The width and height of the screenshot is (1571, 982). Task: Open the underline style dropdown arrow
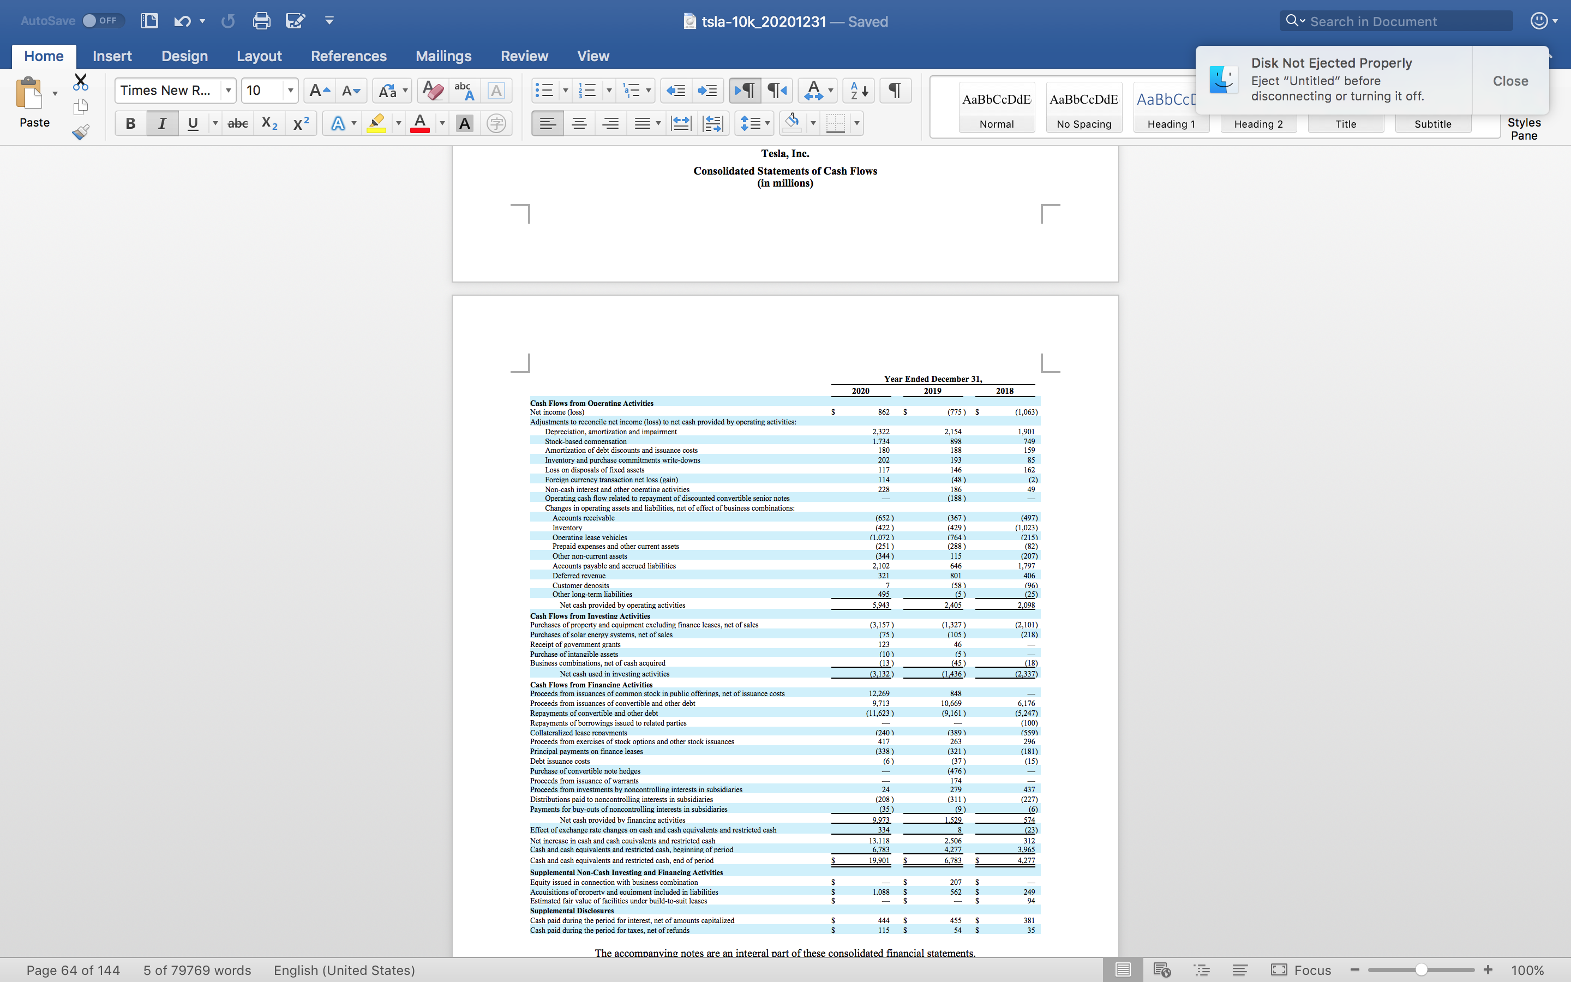(x=215, y=123)
